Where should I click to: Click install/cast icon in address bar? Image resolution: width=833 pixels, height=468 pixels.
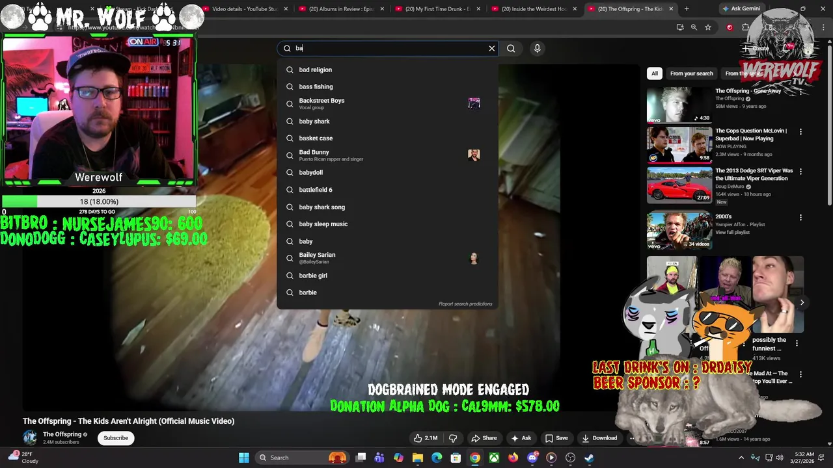[x=680, y=27]
